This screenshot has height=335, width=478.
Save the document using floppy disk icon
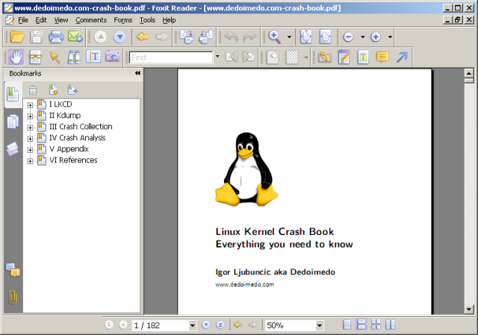[36, 37]
